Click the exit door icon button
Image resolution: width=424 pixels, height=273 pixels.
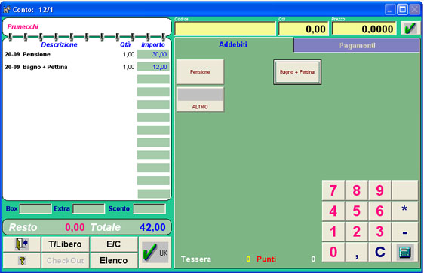tap(22, 244)
